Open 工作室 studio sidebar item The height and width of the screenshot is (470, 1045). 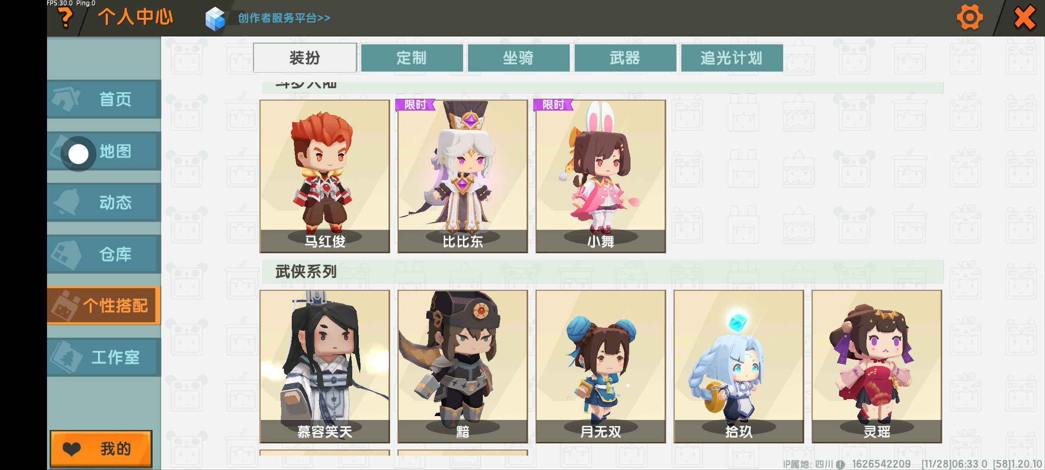point(104,357)
